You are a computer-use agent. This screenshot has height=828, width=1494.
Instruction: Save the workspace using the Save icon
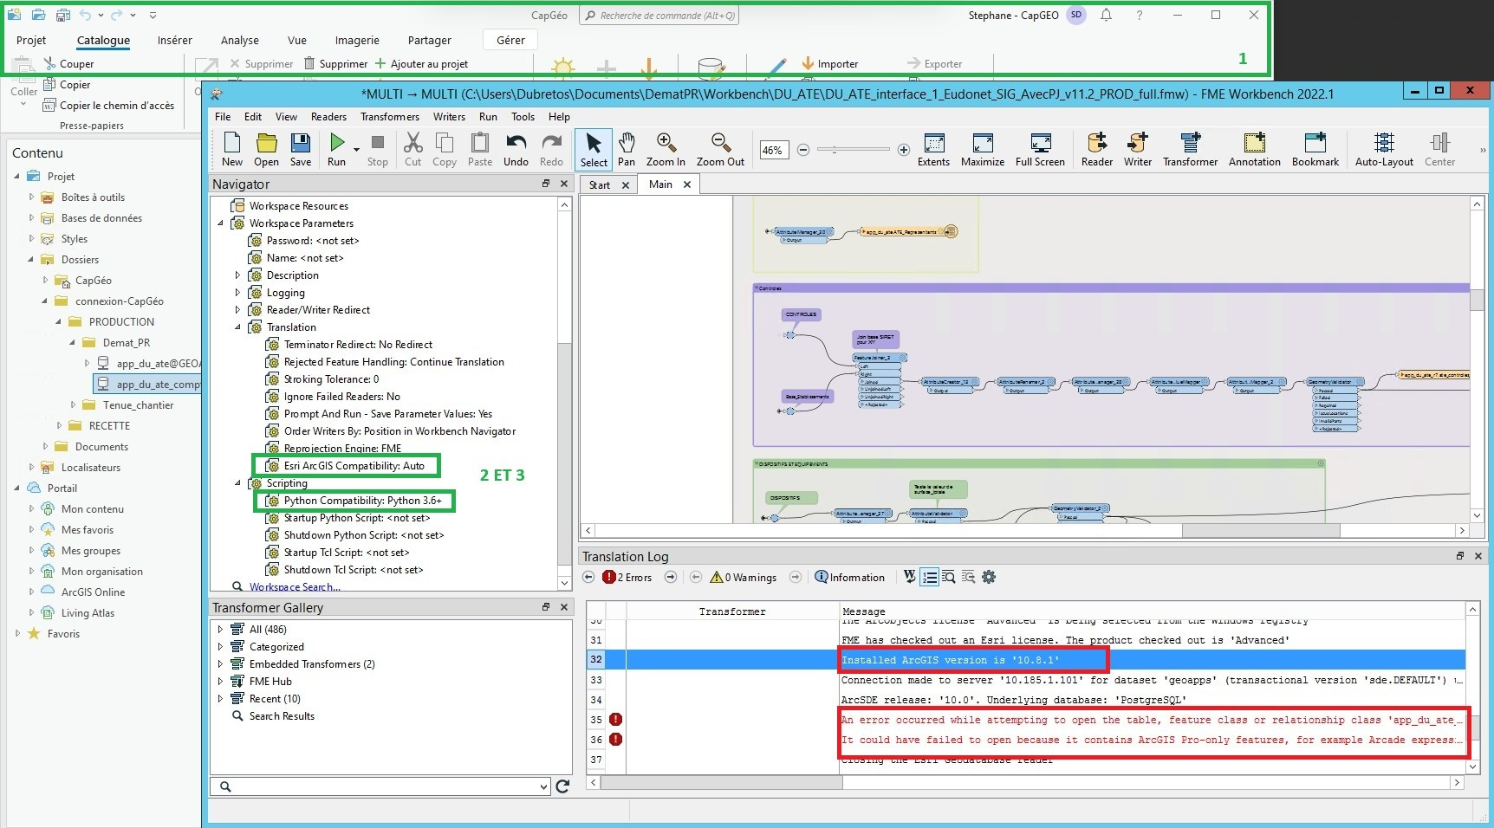(301, 149)
